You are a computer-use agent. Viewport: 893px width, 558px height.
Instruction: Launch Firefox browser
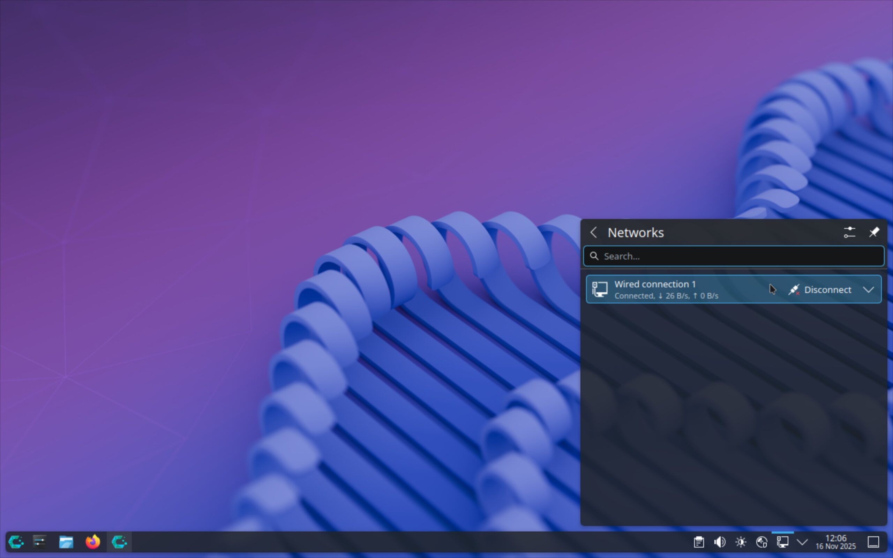93,542
